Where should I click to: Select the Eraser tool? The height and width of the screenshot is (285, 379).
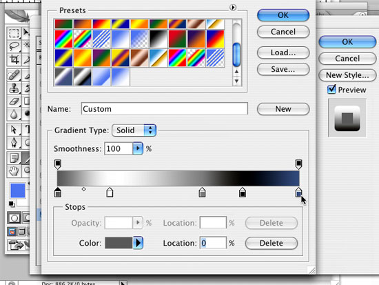pyautogui.click(x=14, y=101)
